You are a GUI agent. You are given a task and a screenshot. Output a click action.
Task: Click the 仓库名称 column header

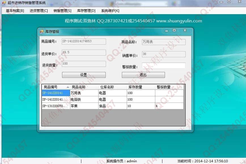click(113, 87)
